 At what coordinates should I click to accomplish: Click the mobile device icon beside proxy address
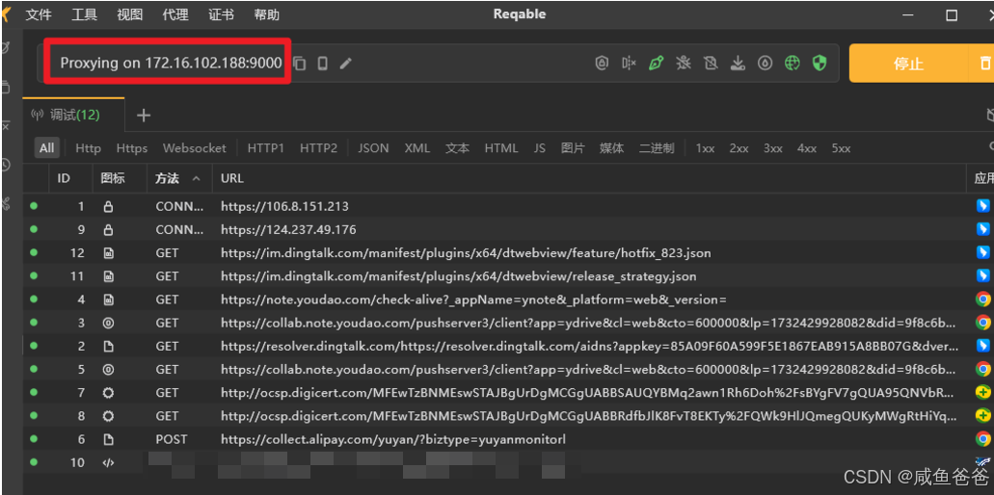[322, 64]
